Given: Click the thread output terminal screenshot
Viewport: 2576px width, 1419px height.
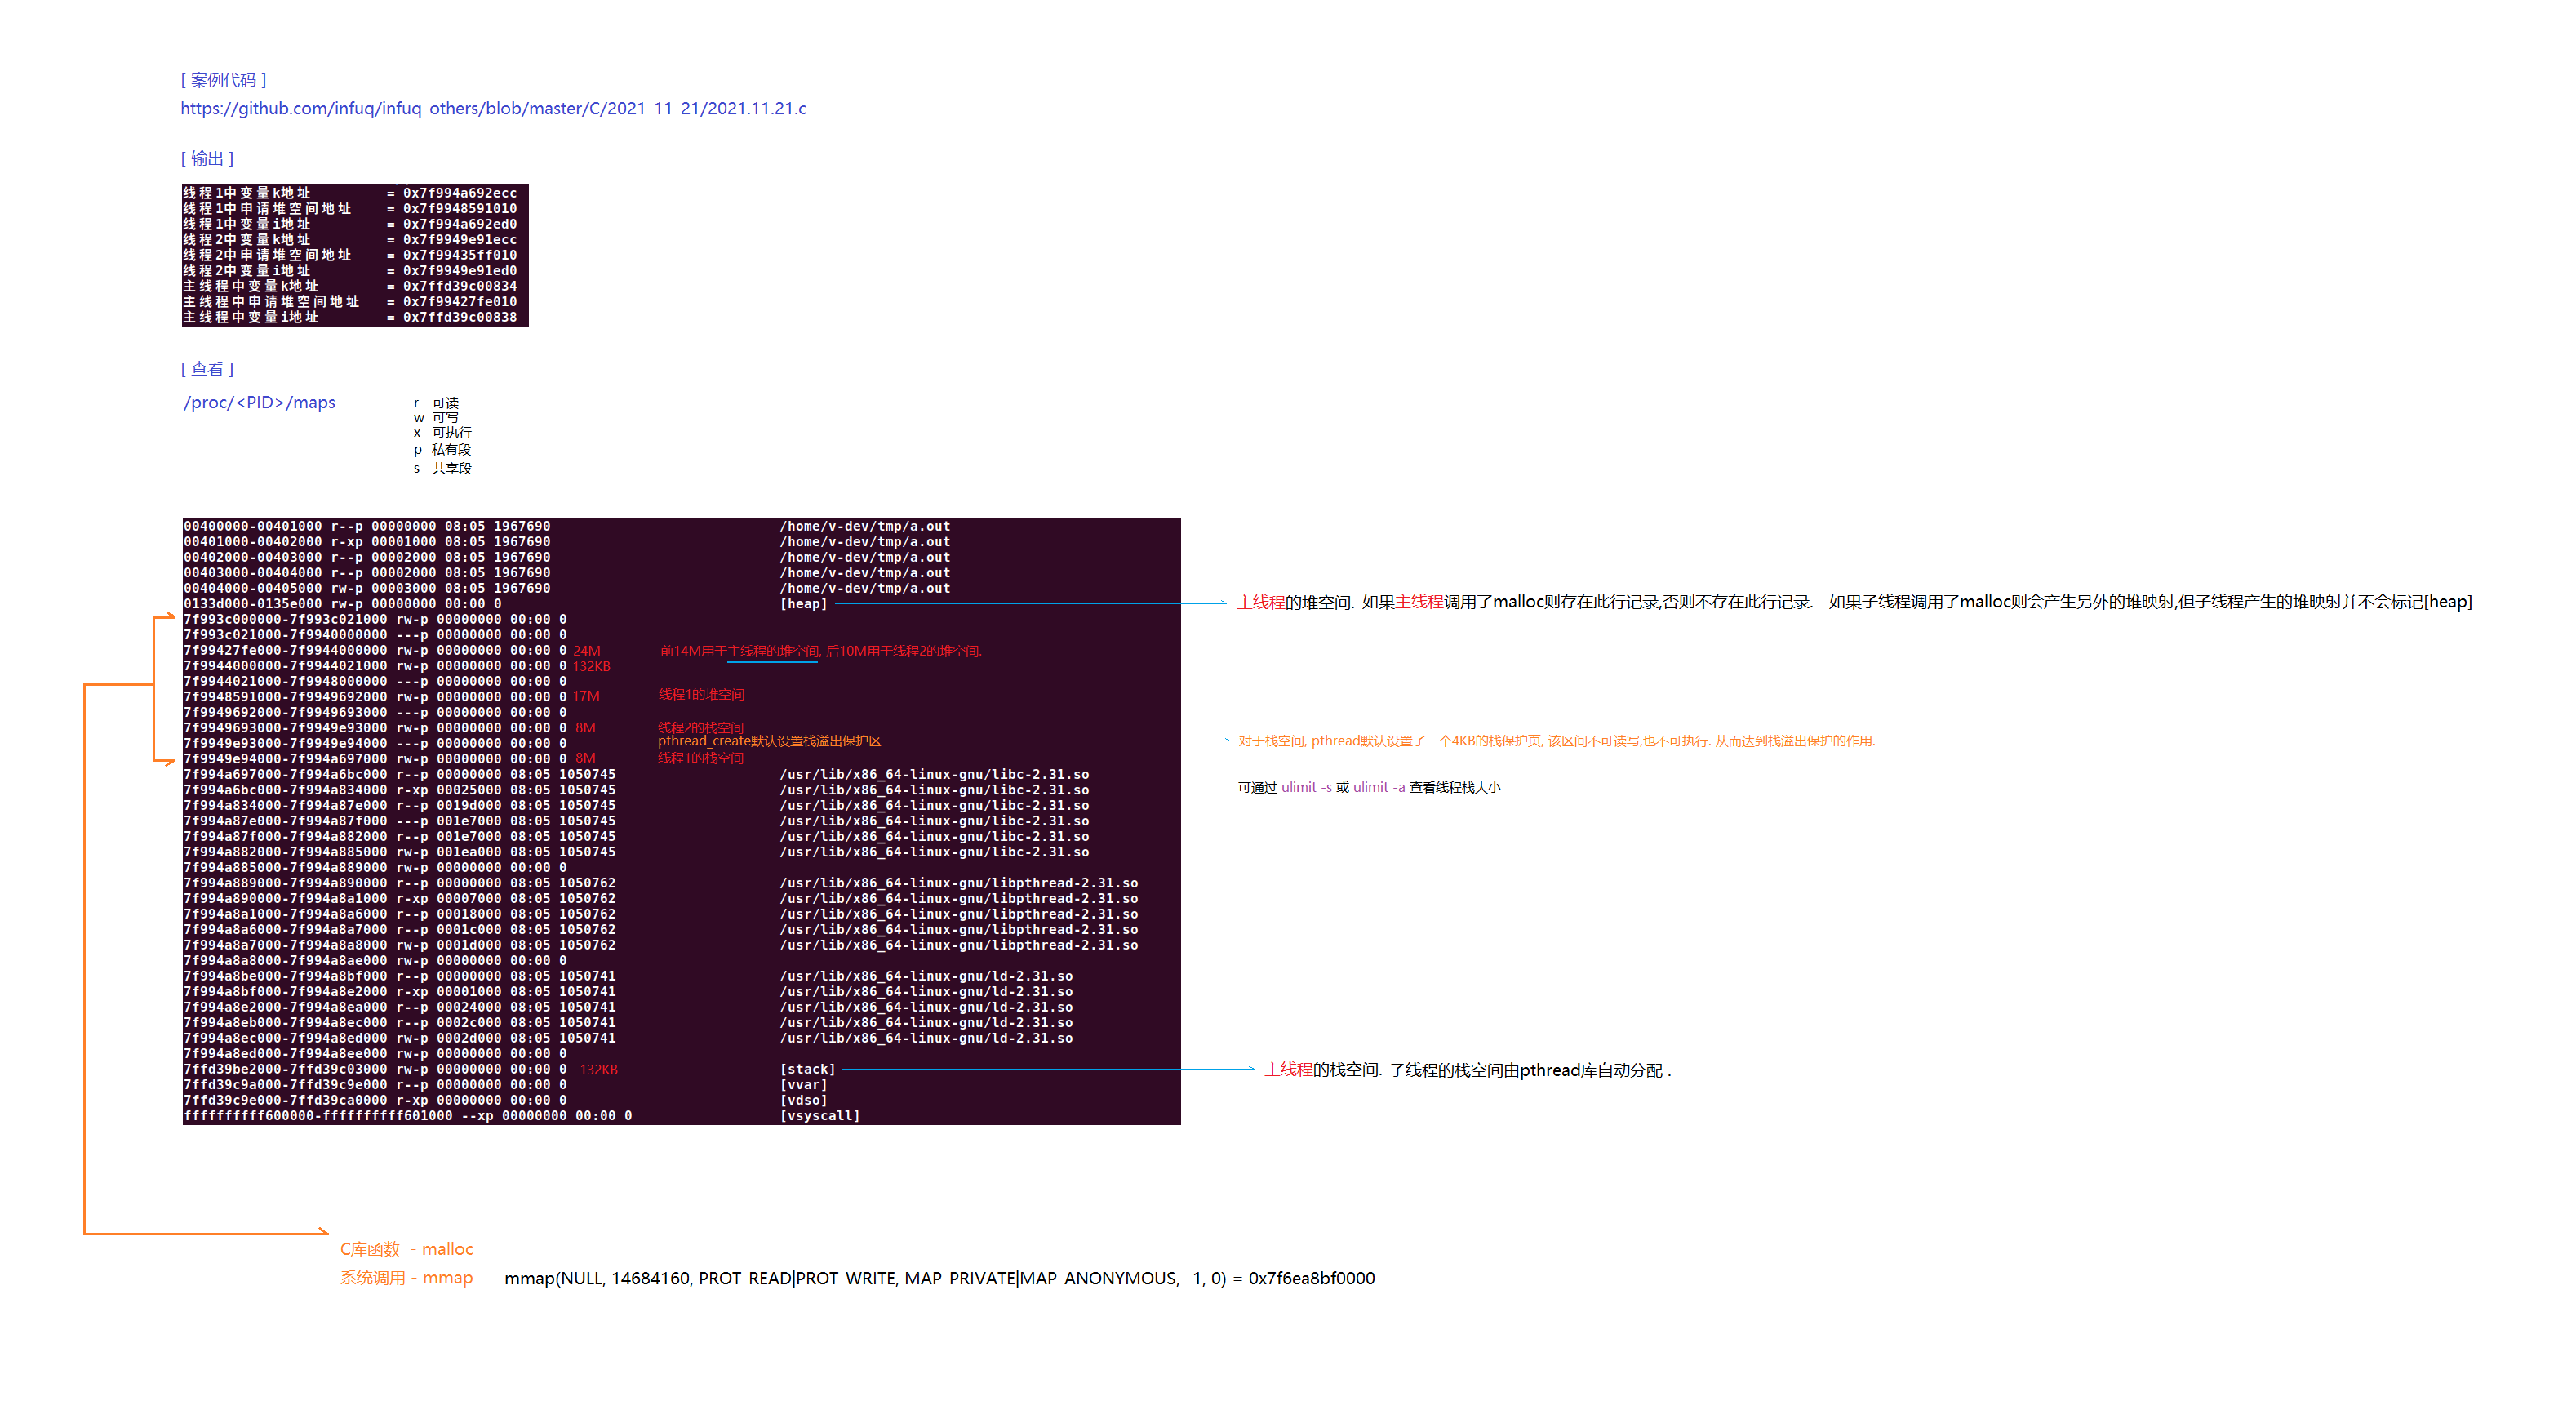Looking at the screenshot, I should 354,255.
